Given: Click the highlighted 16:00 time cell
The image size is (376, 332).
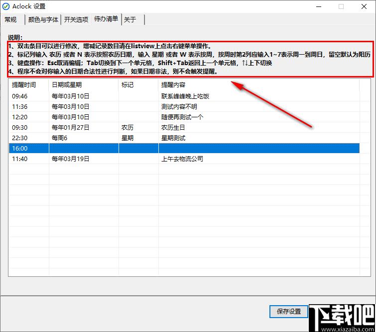Looking at the screenshot, I should 19,149.
